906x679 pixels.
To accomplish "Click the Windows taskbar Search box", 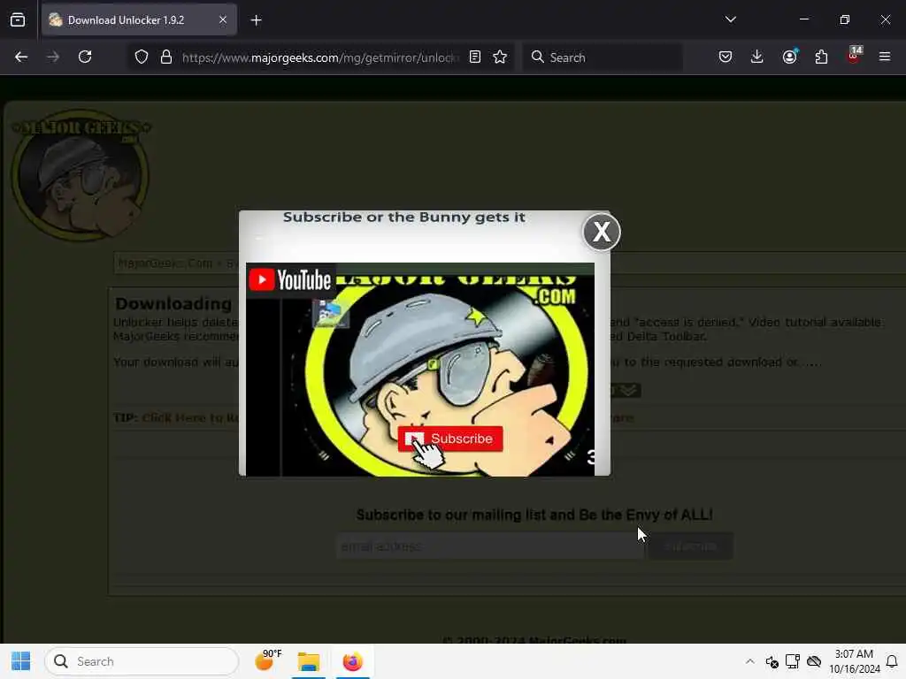I will pos(142,661).
